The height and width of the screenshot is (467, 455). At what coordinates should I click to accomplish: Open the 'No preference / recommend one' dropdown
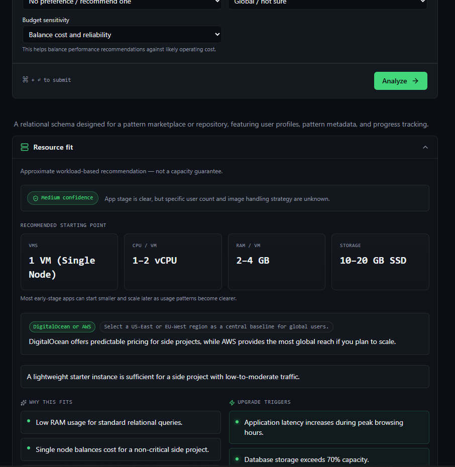point(122,3)
